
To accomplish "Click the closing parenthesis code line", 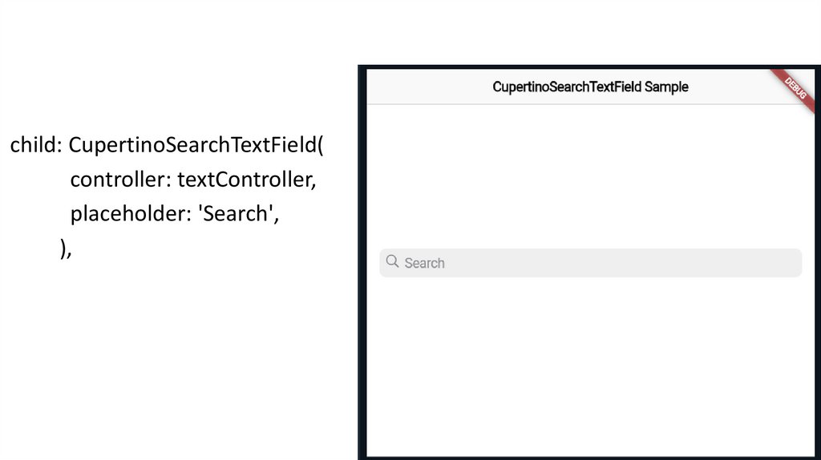I will coord(66,249).
